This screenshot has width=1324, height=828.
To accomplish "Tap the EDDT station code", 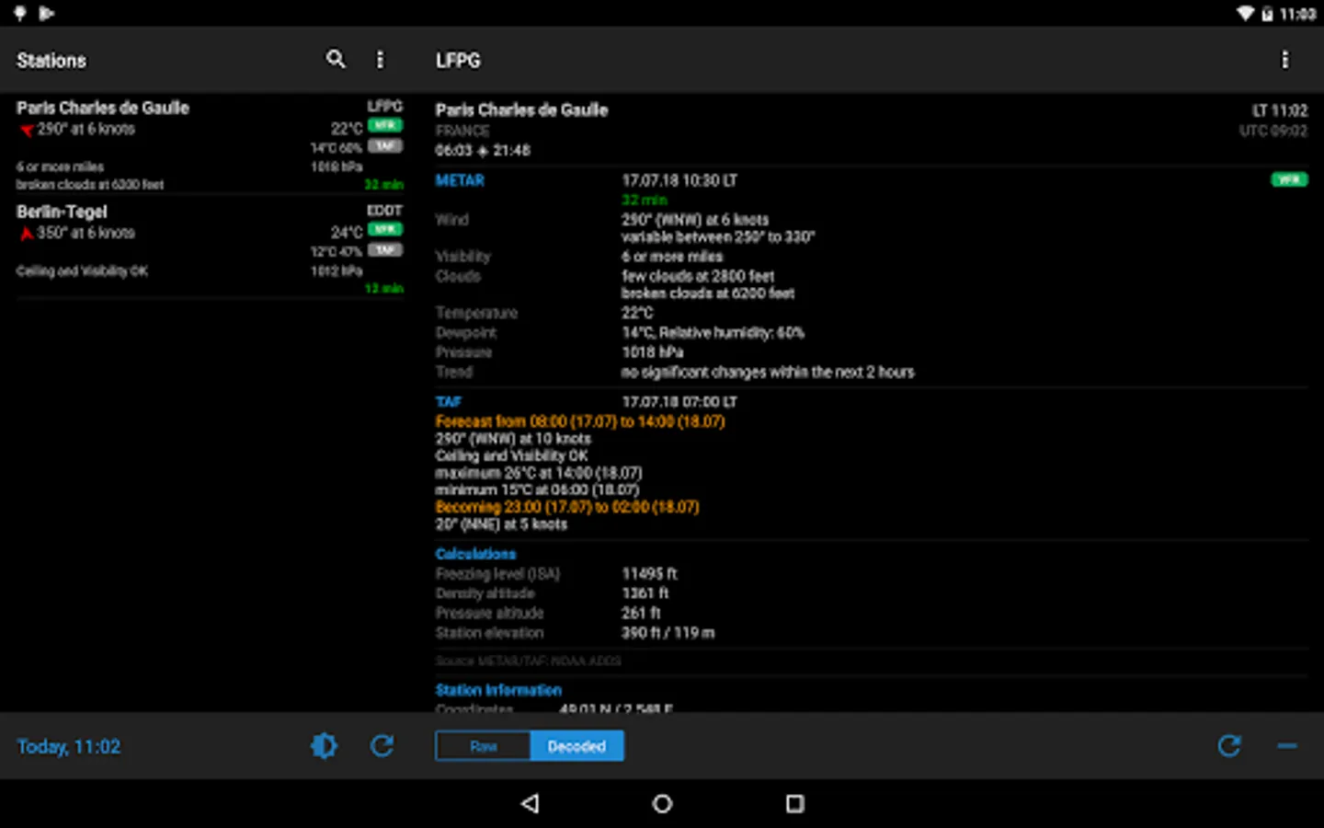I will (384, 211).
